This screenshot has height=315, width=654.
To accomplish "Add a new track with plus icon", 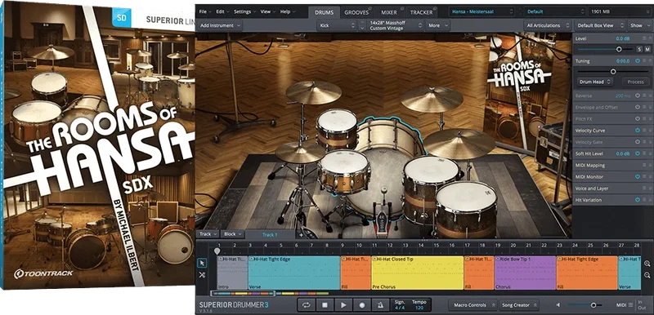I will click(301, 235).
